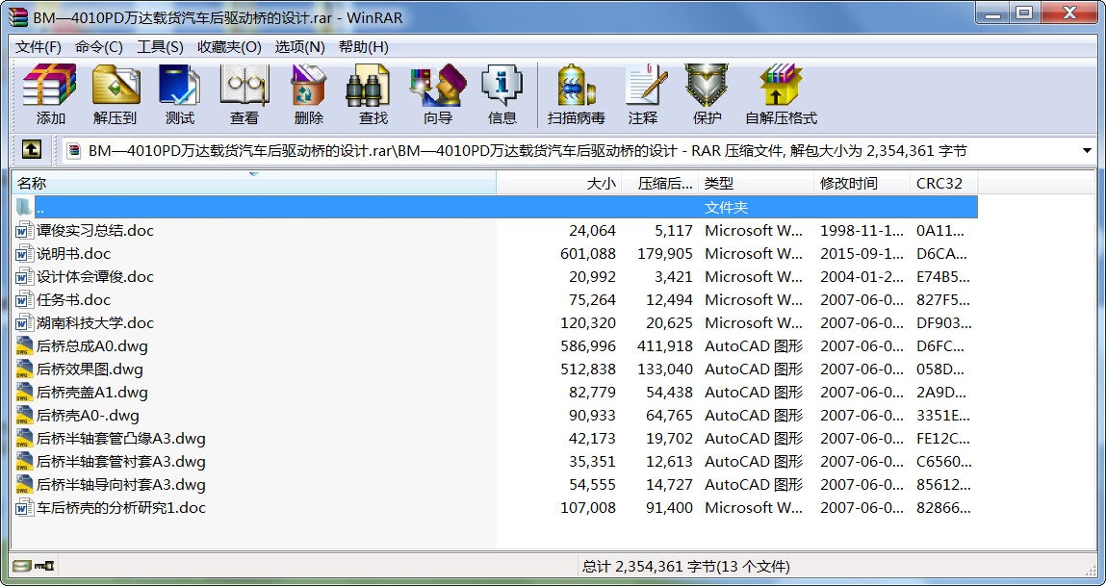Select file 后桥壳盖A1.dwg
The height and width of the screenshot is (586, 1106).
[91, 393]
